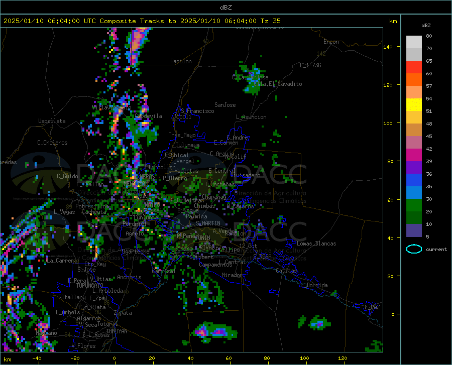Screen dimensions: 452x365
Task: Click the Catitas label
Action: pyautogui.click(x=286, y=271)
